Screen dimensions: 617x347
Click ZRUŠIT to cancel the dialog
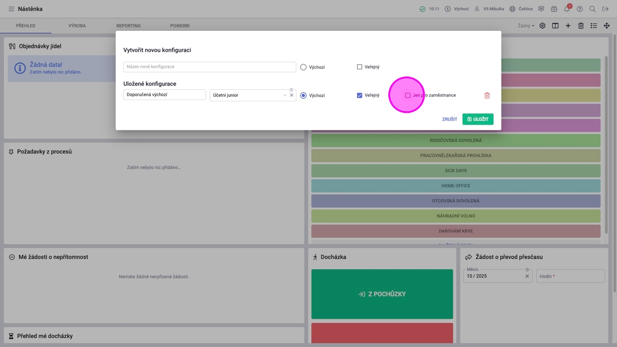[x=450, y=119]
